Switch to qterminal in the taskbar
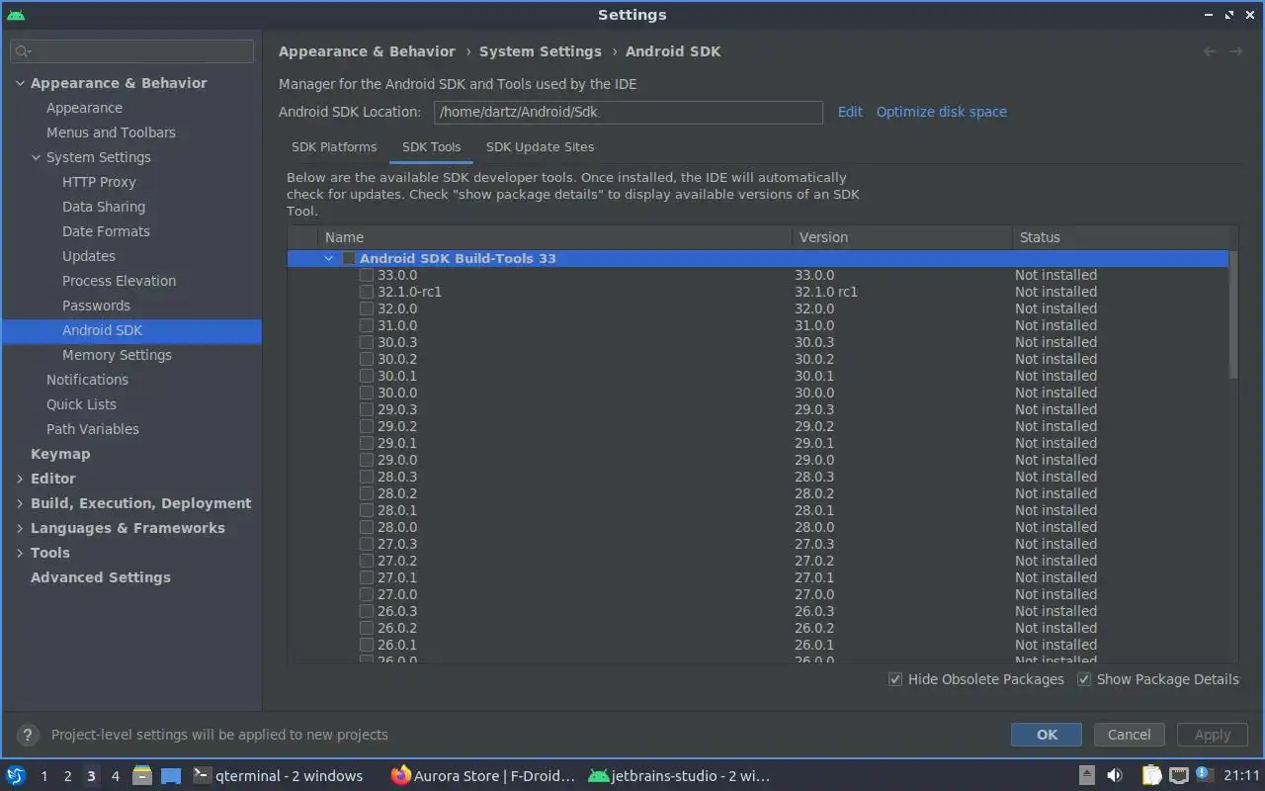The width and height of the screenshot is (1265, 791). click(278, 775)
